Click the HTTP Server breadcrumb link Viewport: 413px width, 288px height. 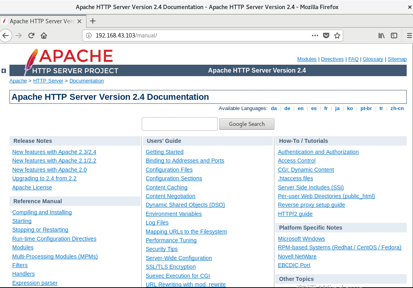coord(48,81)
